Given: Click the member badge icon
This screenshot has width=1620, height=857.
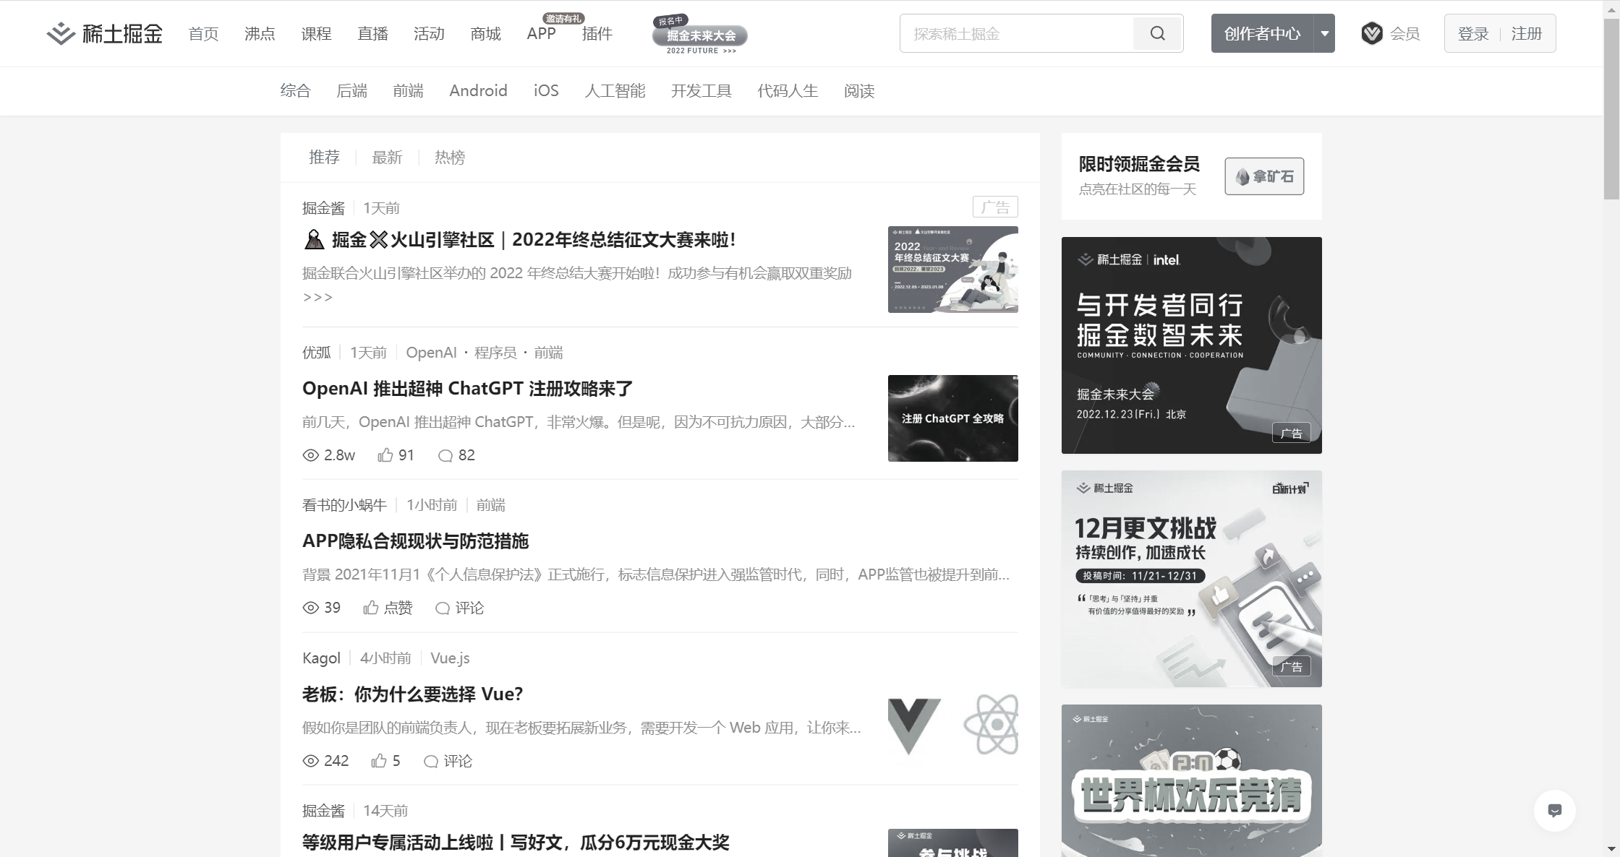Looking at the screenshot, I should coord(1371,34).
